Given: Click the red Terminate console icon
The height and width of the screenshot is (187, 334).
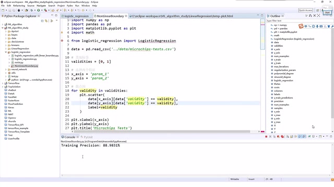Looking at the screenshot, I should point(266,137).
